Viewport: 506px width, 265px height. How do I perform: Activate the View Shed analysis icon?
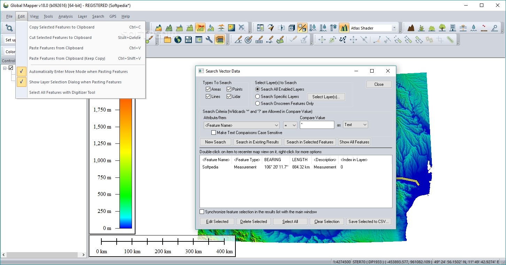(x=200, y=28)
